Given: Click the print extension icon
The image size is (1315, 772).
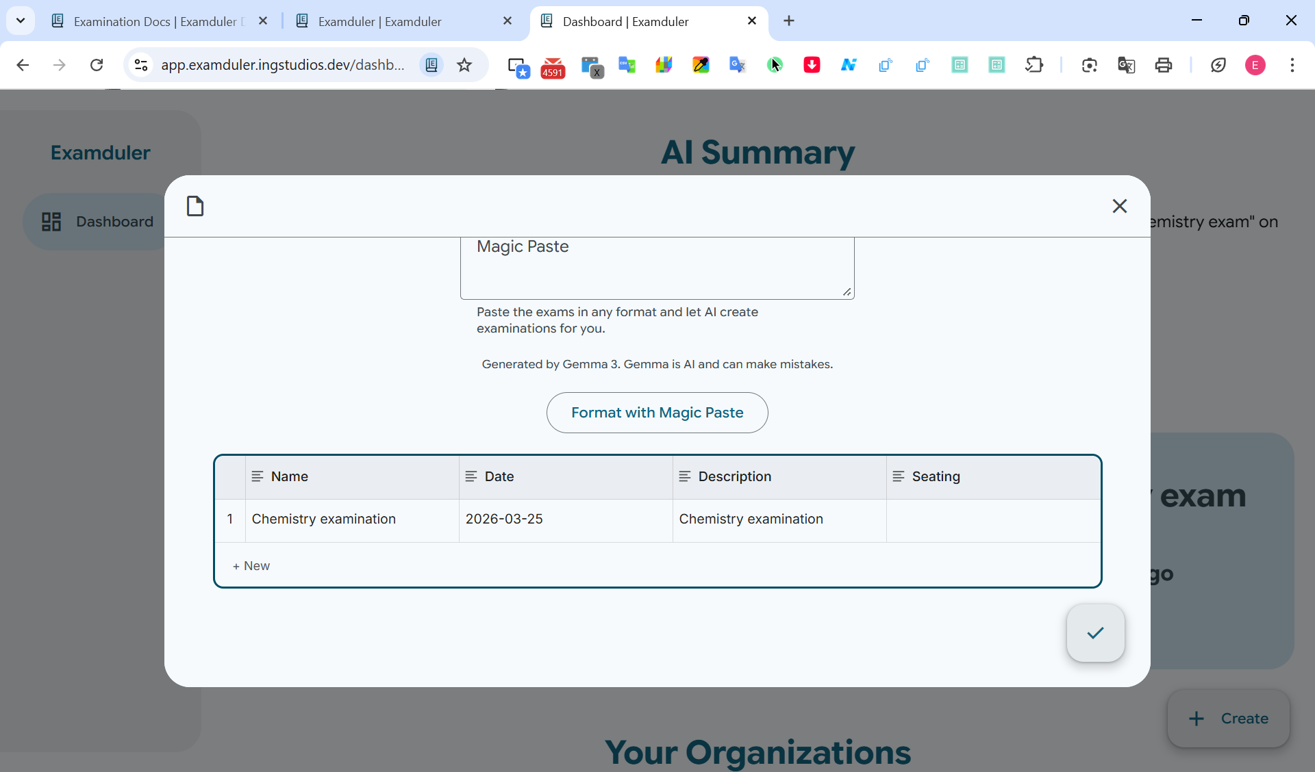Looking at the screenshot, I should (x=1163, y=65).
